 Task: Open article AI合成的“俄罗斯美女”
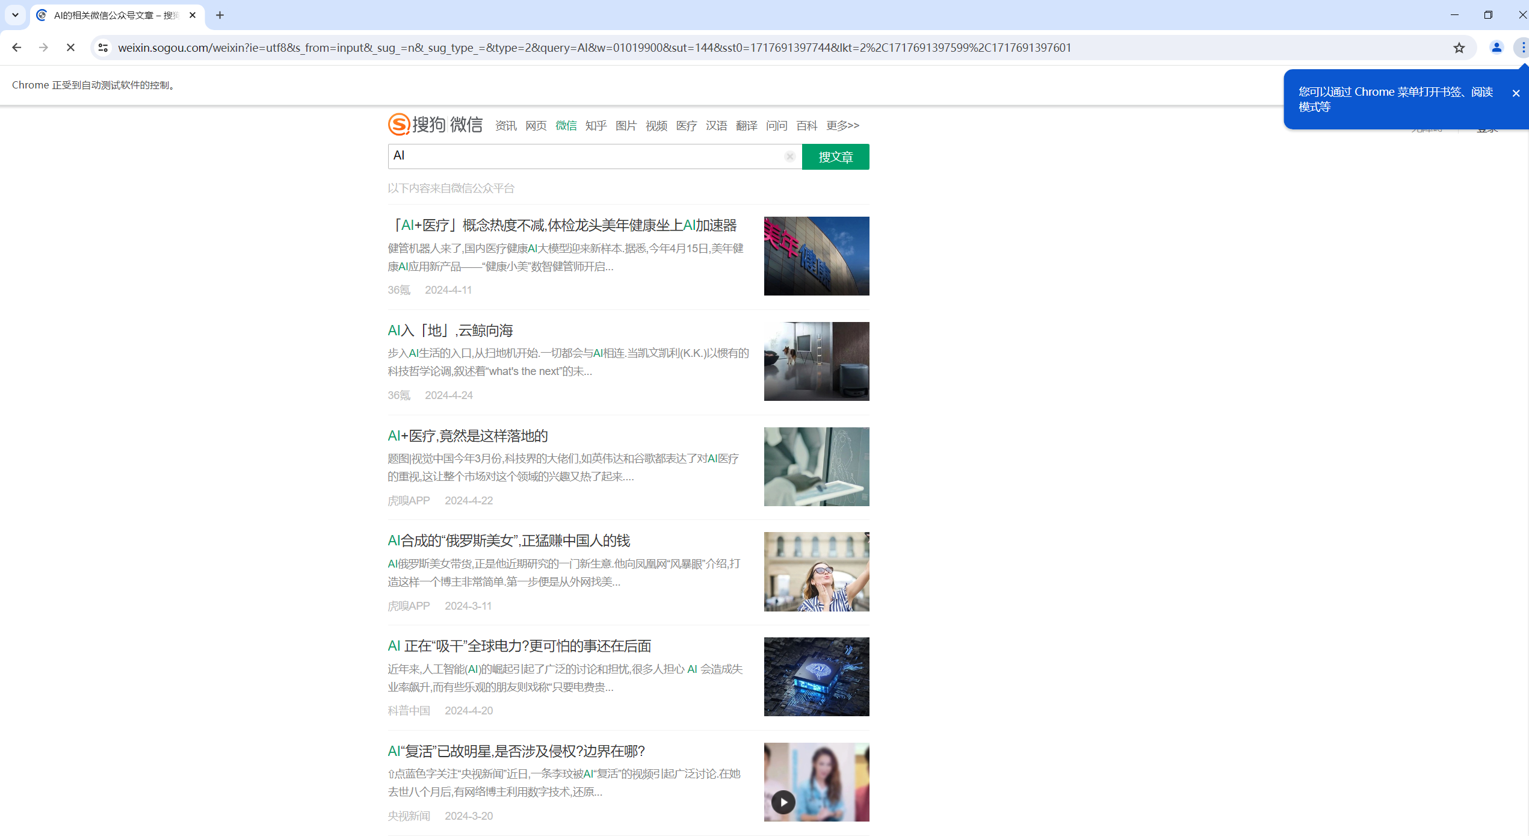click(x=508, y=540)
